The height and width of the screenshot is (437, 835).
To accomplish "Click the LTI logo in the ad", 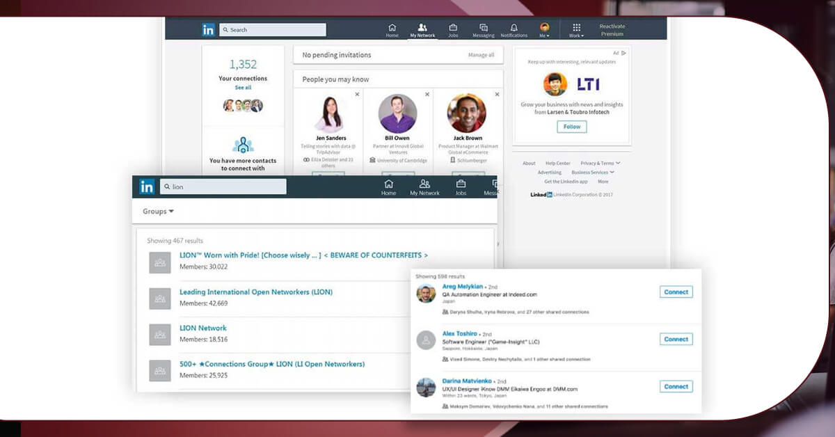I will (x=588, y=84).
